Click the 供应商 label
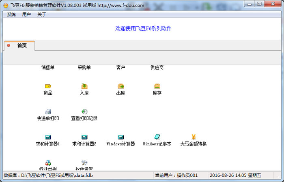Screen dimensions: 284x182 click(x=157, y=67)
